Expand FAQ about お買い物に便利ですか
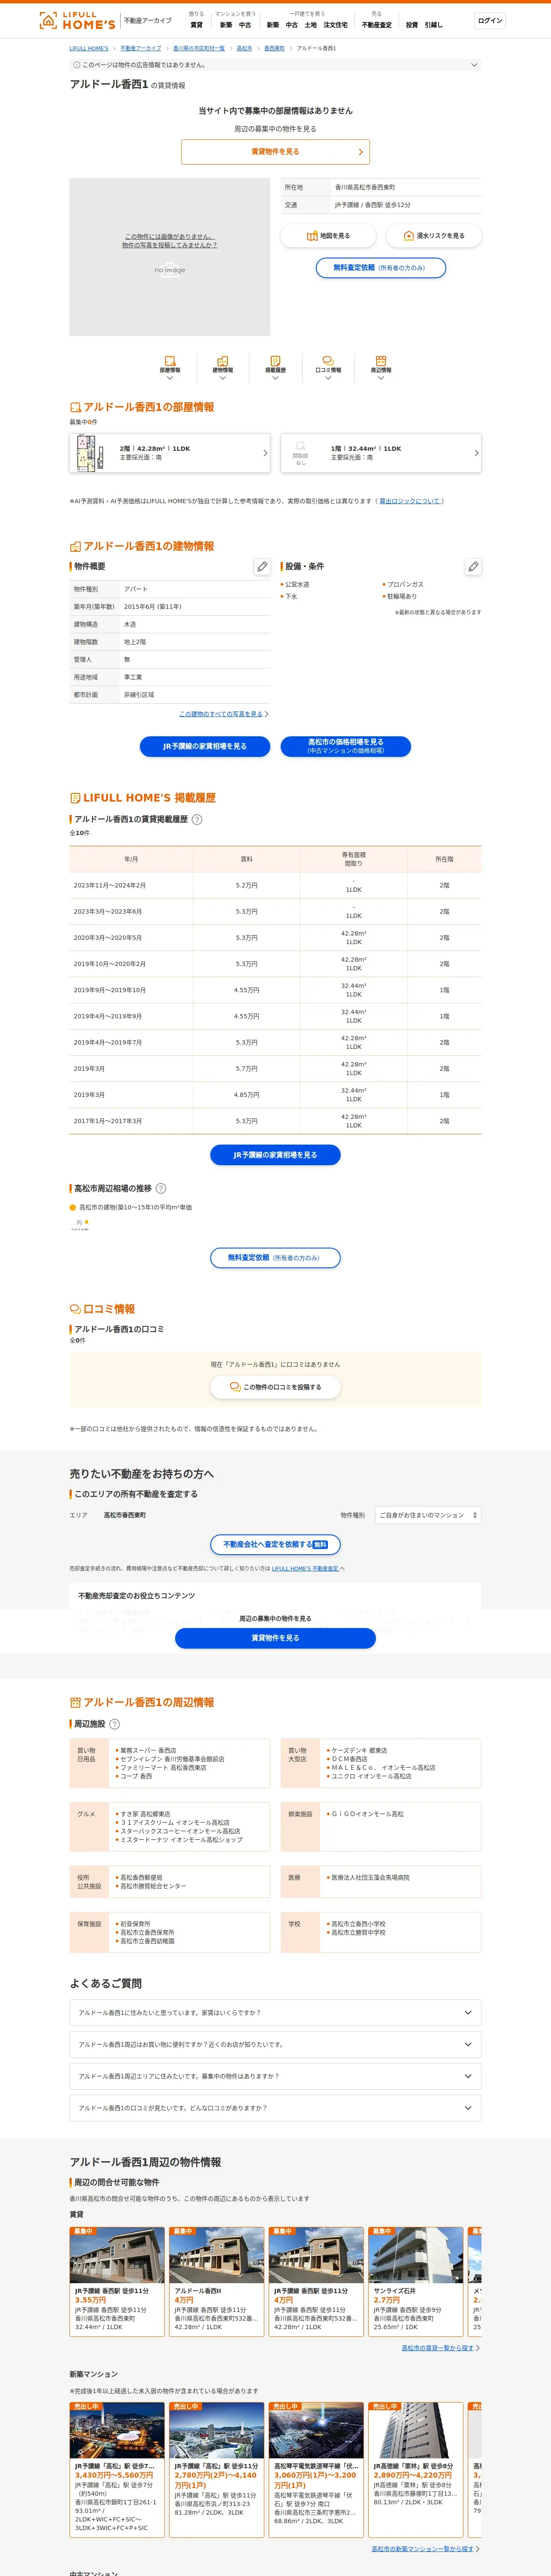 (275, 2045)
